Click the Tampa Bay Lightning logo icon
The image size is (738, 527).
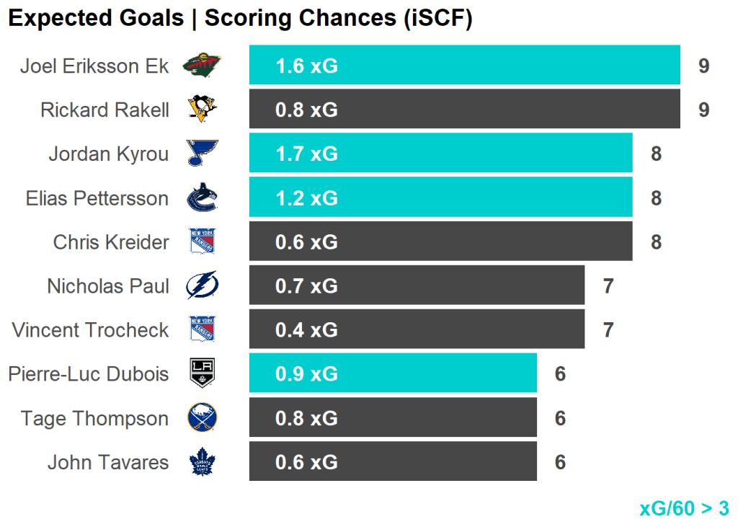202,286
